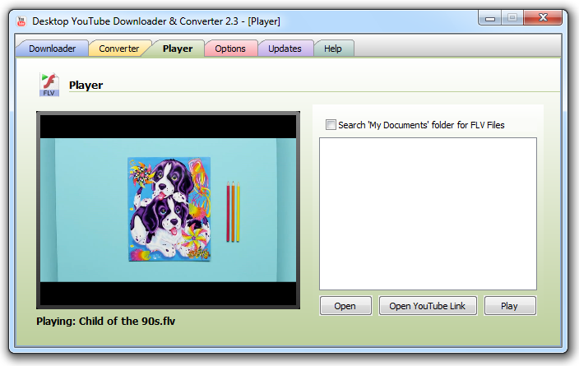Click the Open button
Viewport: 579px width, 366px height.
(345, 306)
